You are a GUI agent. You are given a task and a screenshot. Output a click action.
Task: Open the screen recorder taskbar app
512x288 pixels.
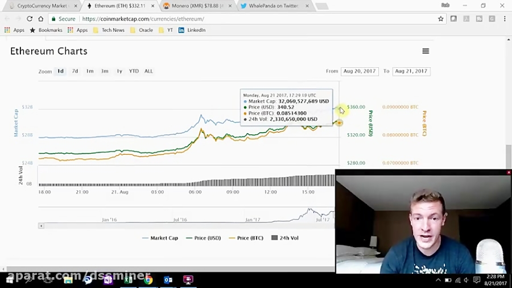coord(188,280)
